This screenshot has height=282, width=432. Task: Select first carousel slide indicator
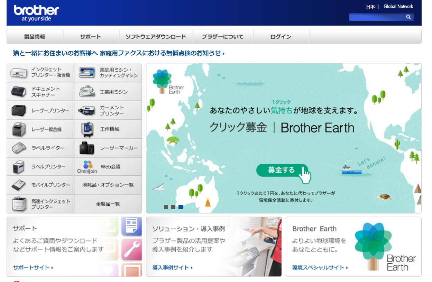pyautogui.click(x=166, y=207)
